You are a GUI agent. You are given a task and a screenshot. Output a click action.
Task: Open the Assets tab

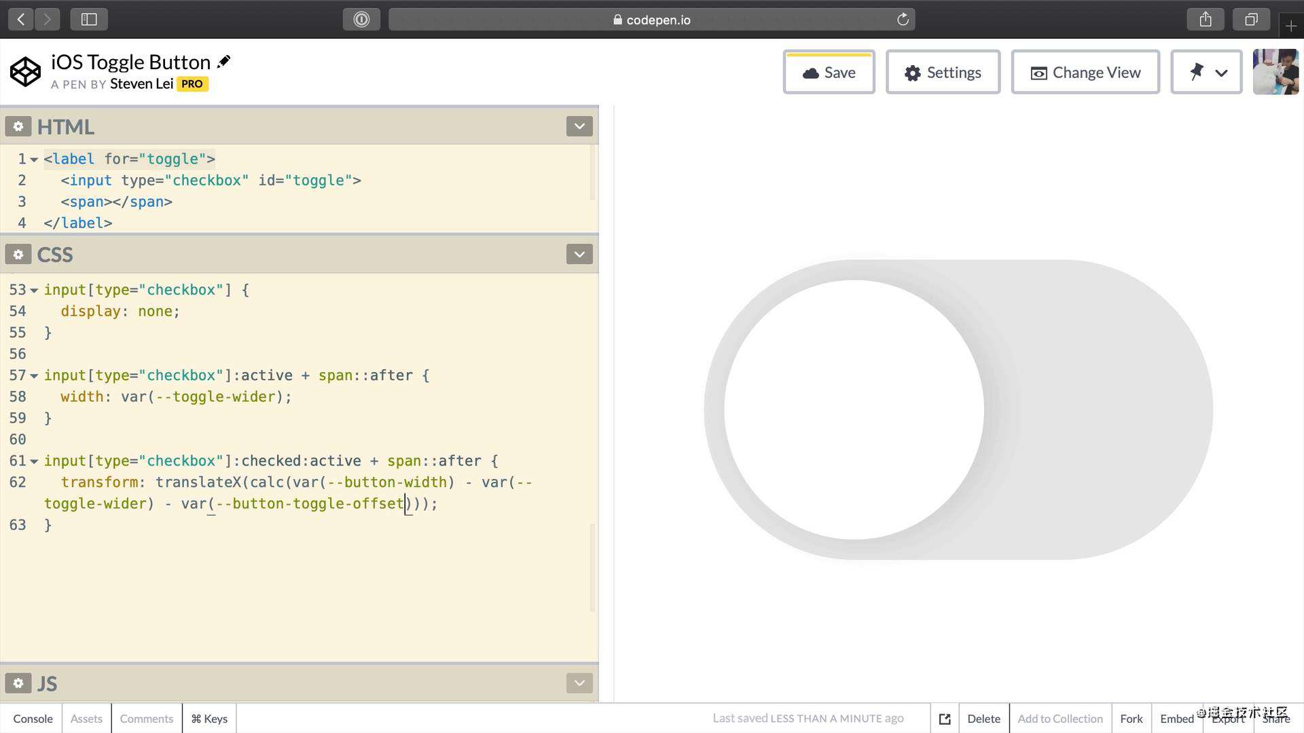coord(86,718)
